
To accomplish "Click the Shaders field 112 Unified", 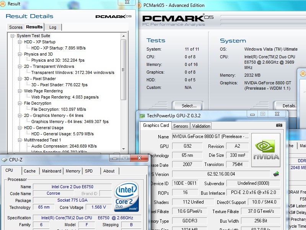I will tap(193, 202).
